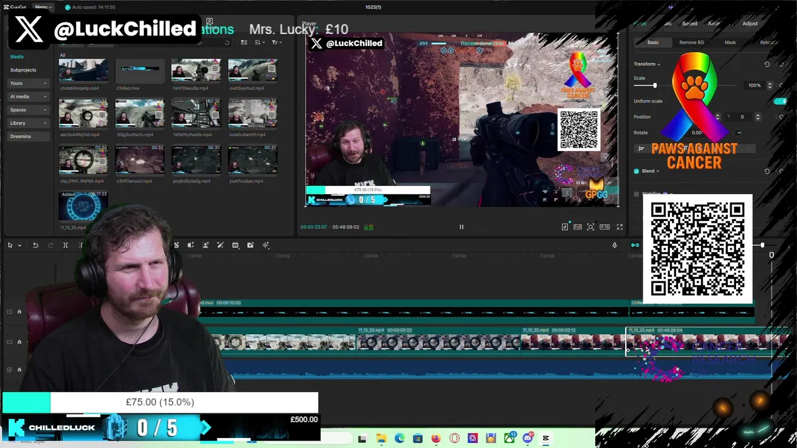Click the Split clip tool
This screenshot has width=797, height=448.
[65, 245]
